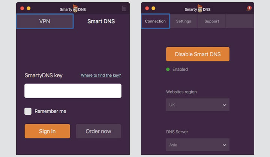Open the Connection tab

156,21
